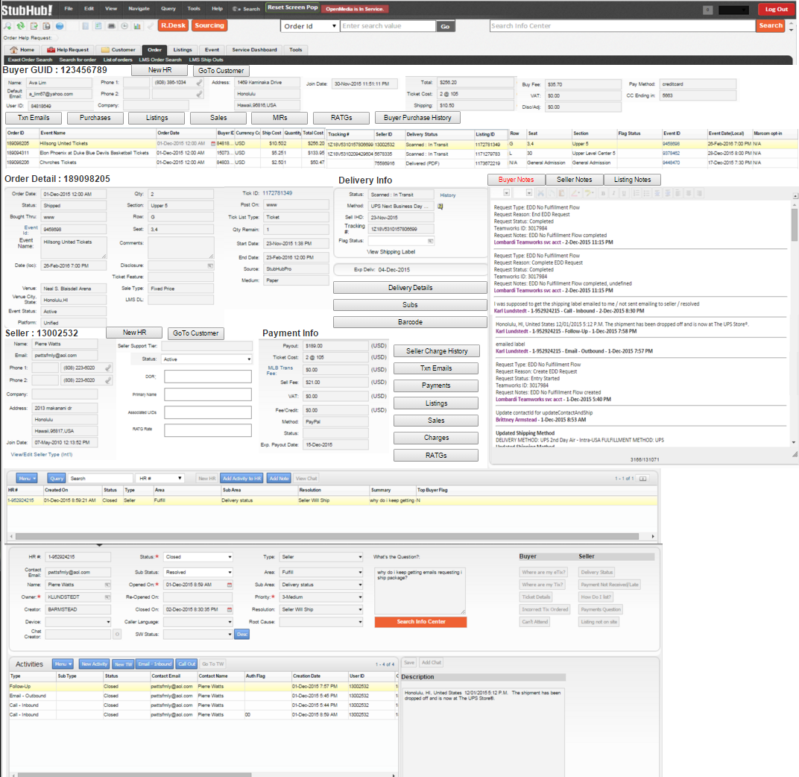Open the Priority 3-Medium dropdown
Screen dimensions: 799x777
(x=321, y=597)
